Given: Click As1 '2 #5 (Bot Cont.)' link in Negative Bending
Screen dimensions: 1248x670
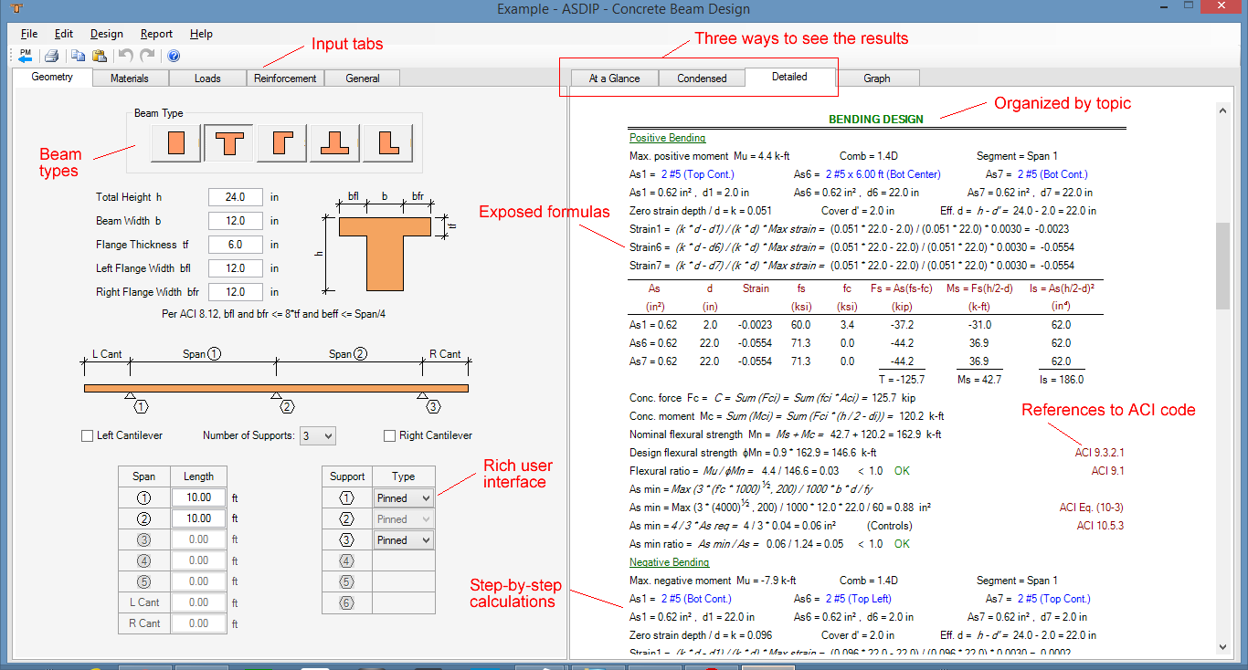Looking at the screenshot, I should 696,599.
